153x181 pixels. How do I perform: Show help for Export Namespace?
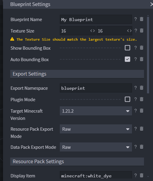pos(136,88)
